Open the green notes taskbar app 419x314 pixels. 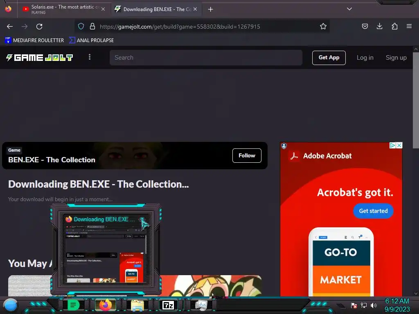tap(74, 305)
